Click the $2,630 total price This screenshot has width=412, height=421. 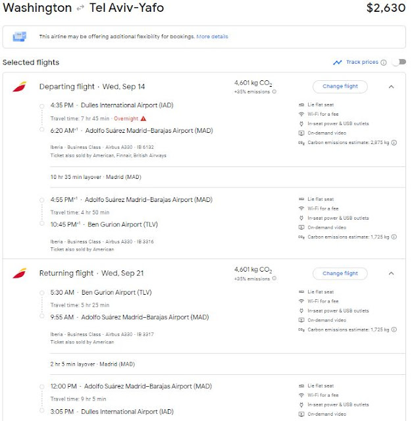[385, 9]
